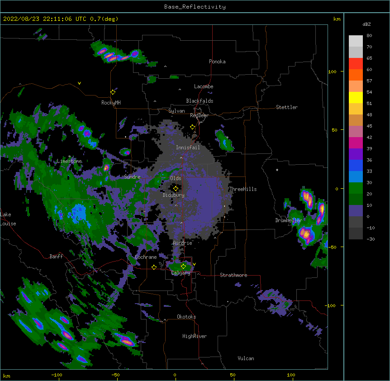Click the yellow V marker east of Calgary
The width and height of the screenshot is (390, 381).
click(194, 264)
